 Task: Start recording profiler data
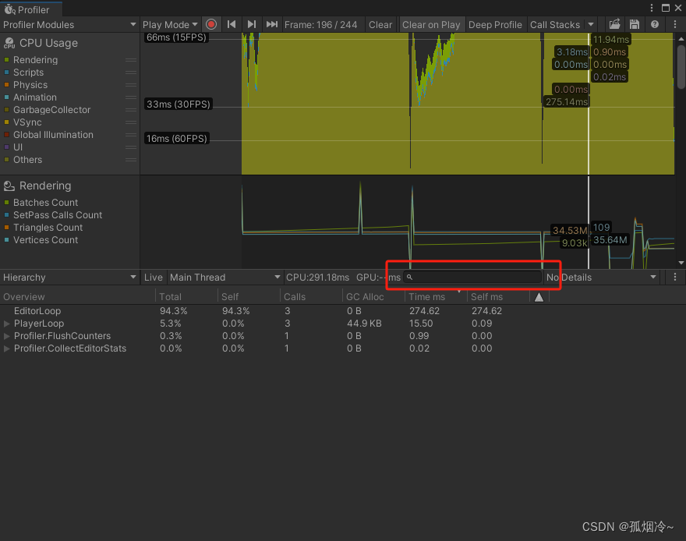click(x=211, y=24)
